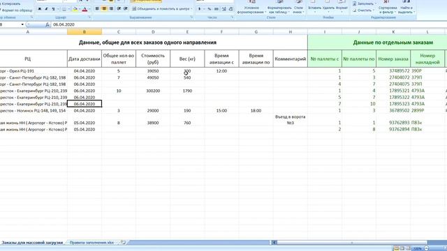Decrease indent icon
Image resolution: width=447 pixels, height=251 pixels.
[119, 9]
